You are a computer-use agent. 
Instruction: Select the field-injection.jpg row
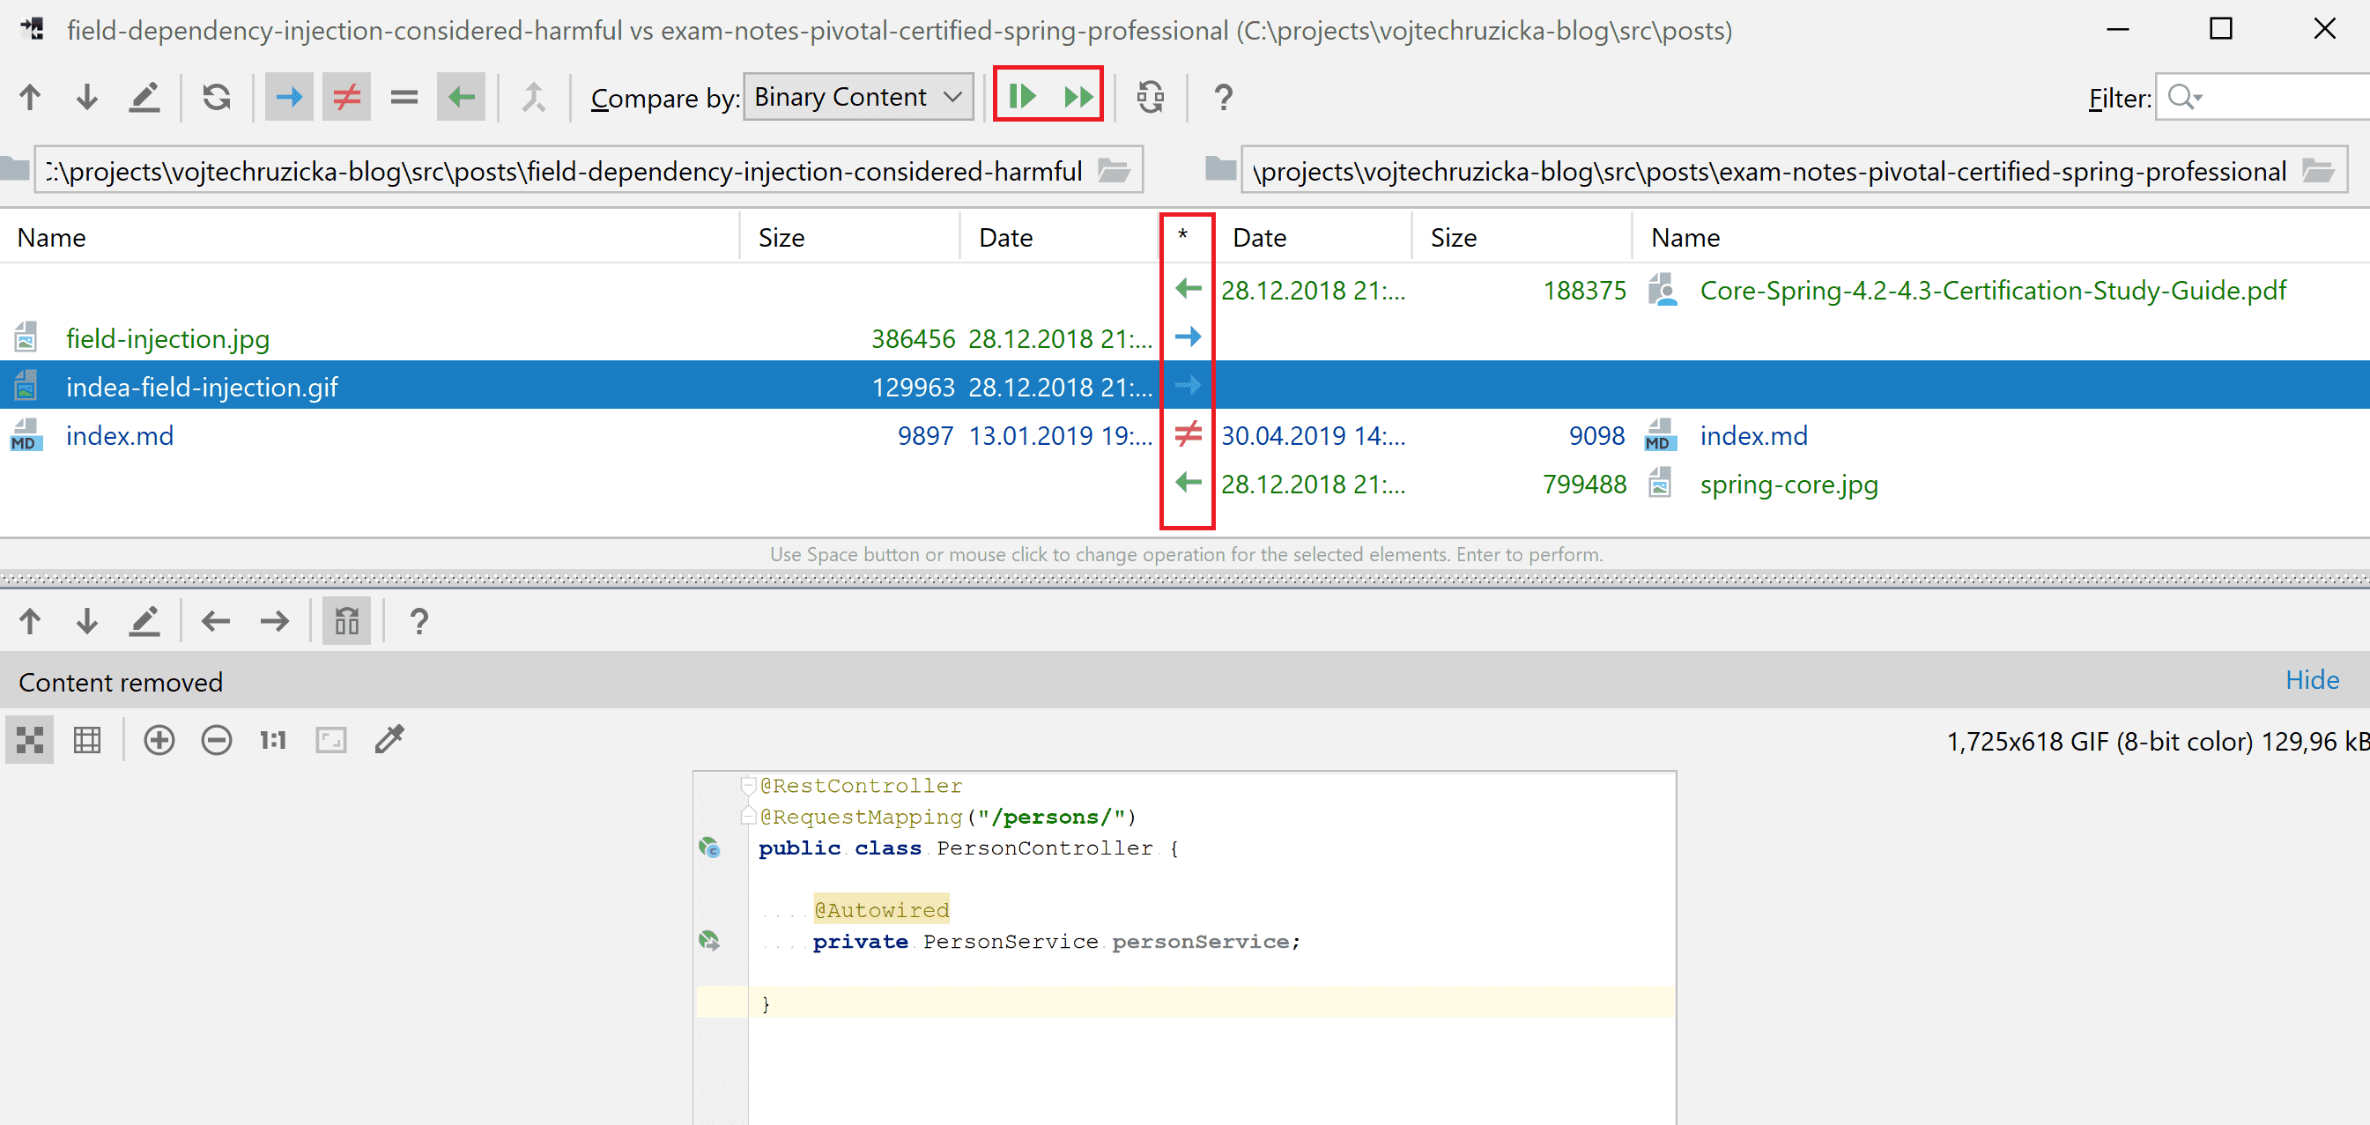(167, 339)
